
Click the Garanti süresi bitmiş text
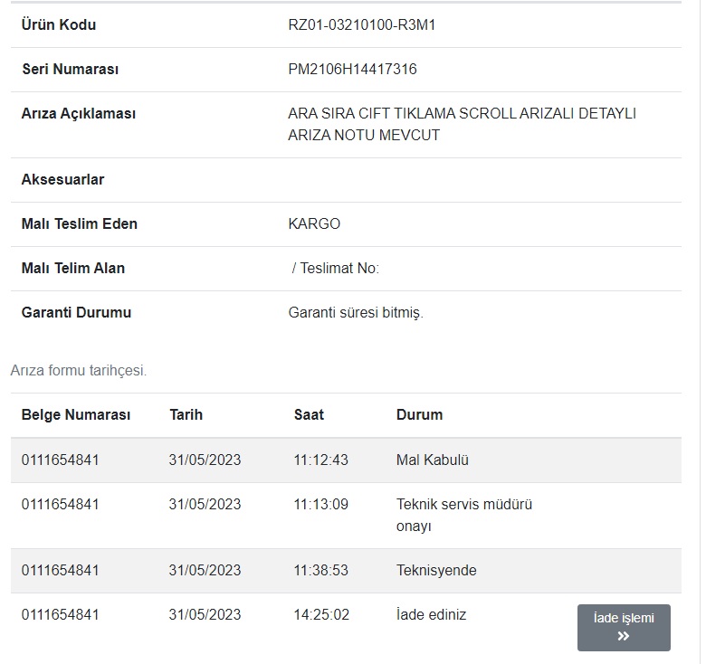click(356, 312)
